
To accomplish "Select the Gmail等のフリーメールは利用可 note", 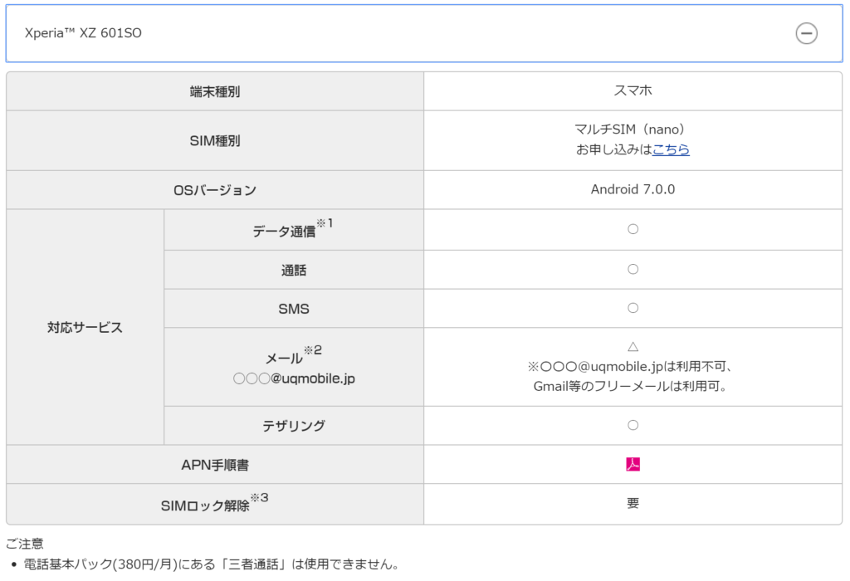I will tap(630, 386).
